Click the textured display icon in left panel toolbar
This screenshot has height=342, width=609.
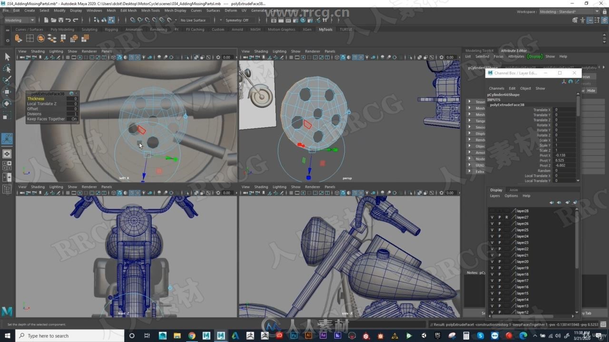[x=138, y=57]
